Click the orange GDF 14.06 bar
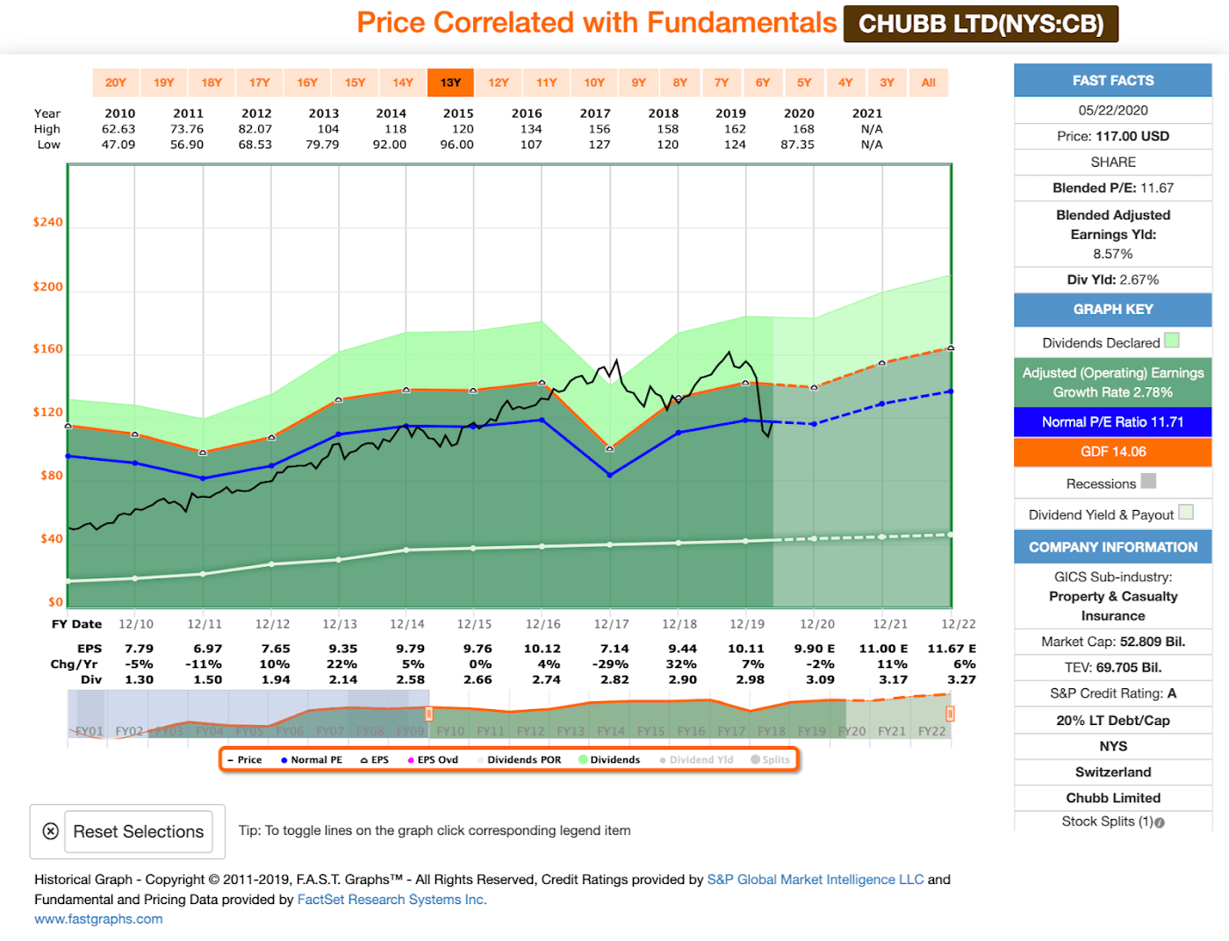Screen dimensions: 1229x941 tap(1113, 452)
